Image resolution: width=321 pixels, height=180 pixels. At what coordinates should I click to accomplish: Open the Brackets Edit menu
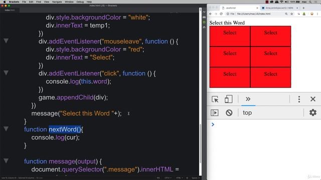point(31,2)
